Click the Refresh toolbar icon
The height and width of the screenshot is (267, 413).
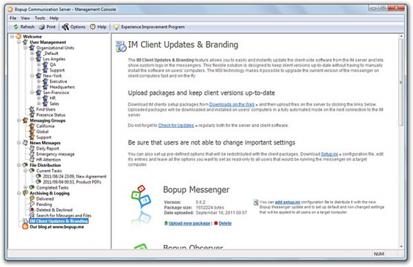(16, 27)
